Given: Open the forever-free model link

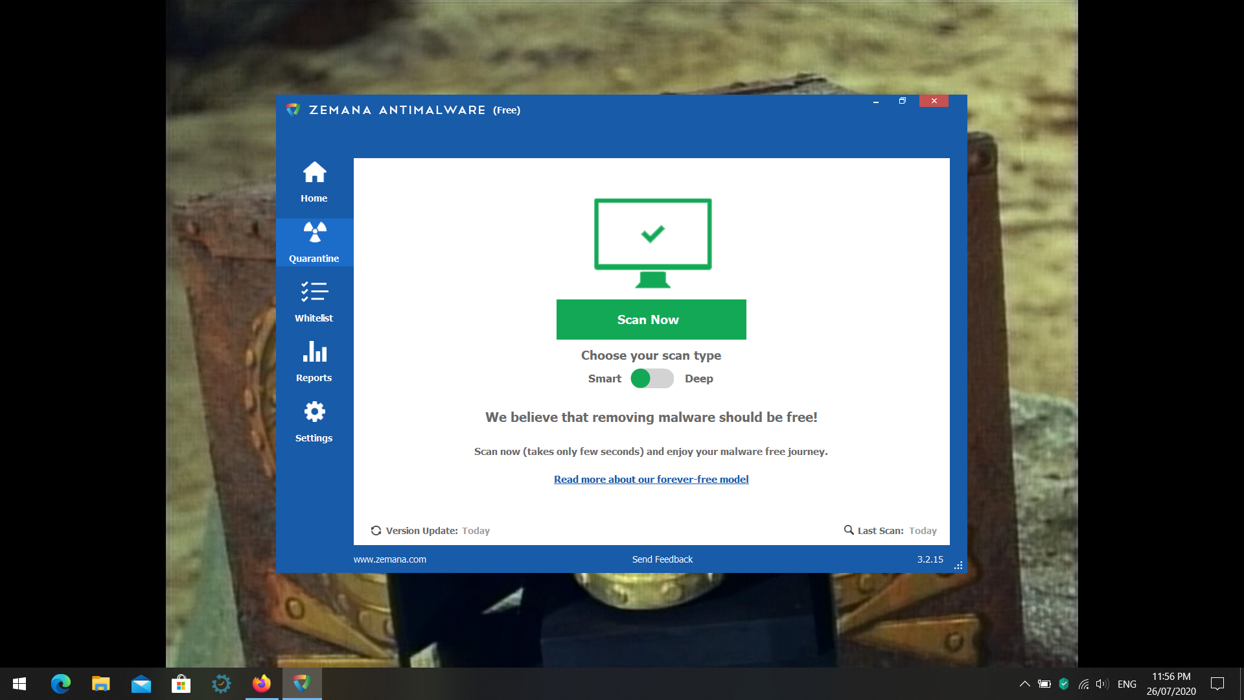Looking at the screenshot, I should (651, 480).
